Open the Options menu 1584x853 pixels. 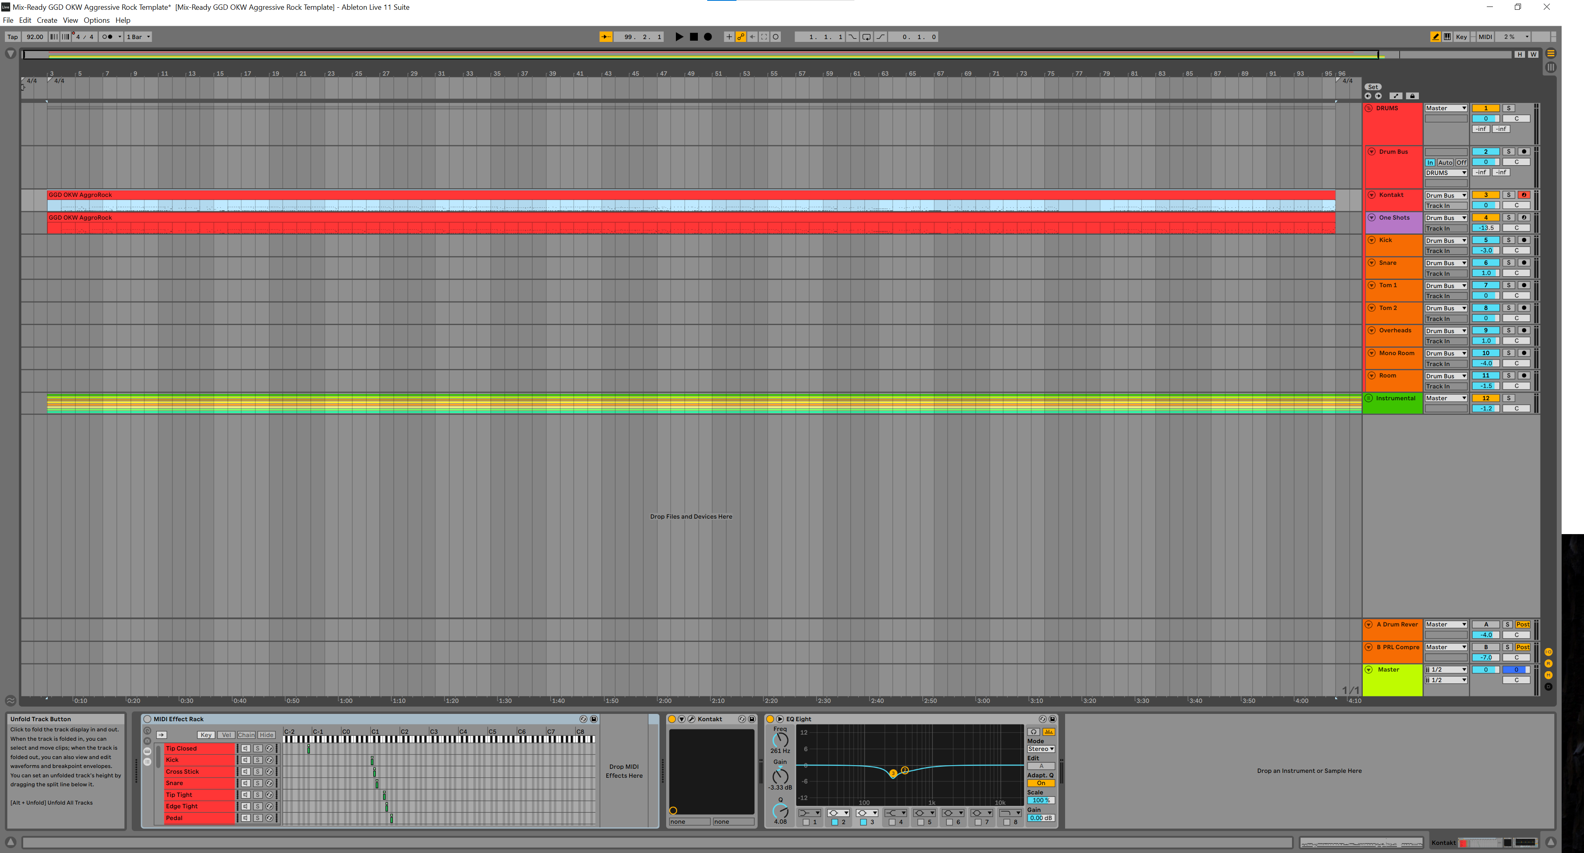[x=96, y=20]
